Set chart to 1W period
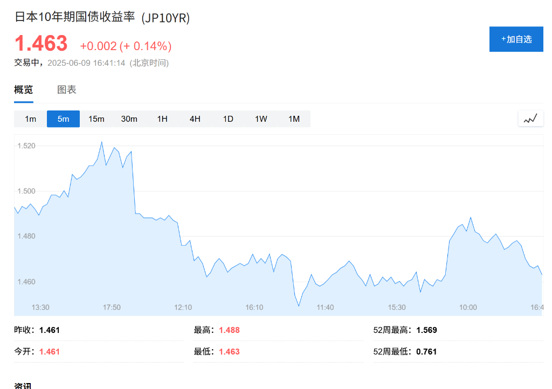Screen dimensions: 552x389 click(x=261, y=119)
